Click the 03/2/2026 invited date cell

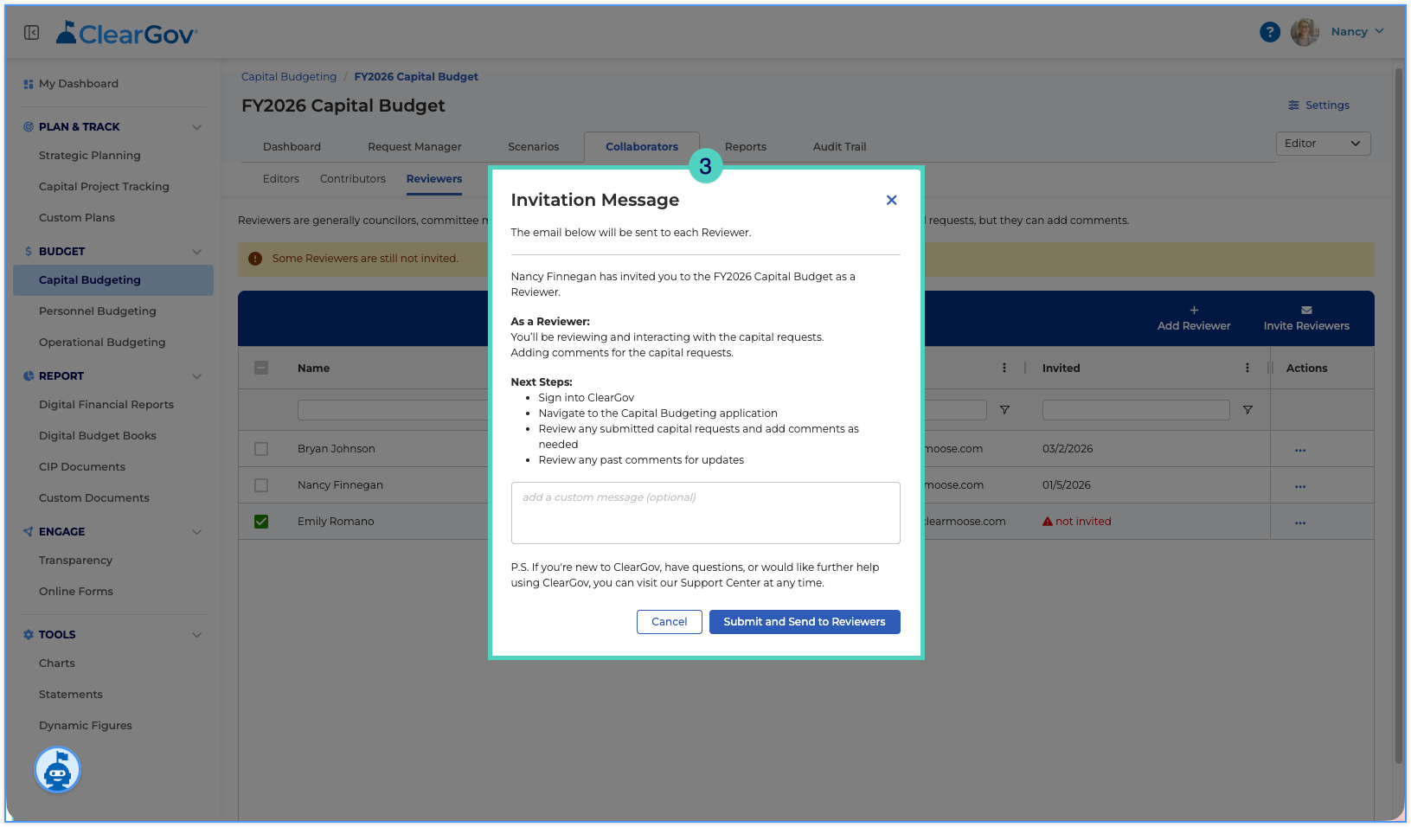(x=1068, y=449)
